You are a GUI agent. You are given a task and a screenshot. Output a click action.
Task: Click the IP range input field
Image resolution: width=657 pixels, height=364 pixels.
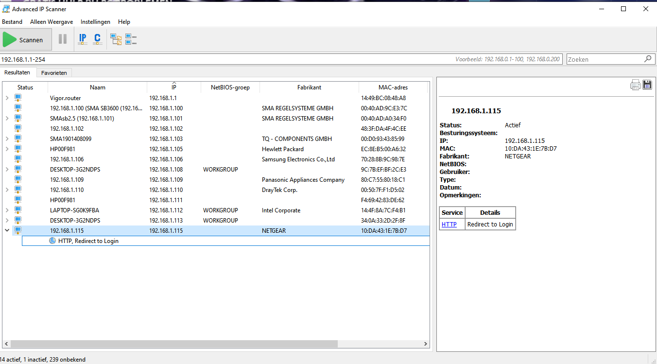point(282,59)
